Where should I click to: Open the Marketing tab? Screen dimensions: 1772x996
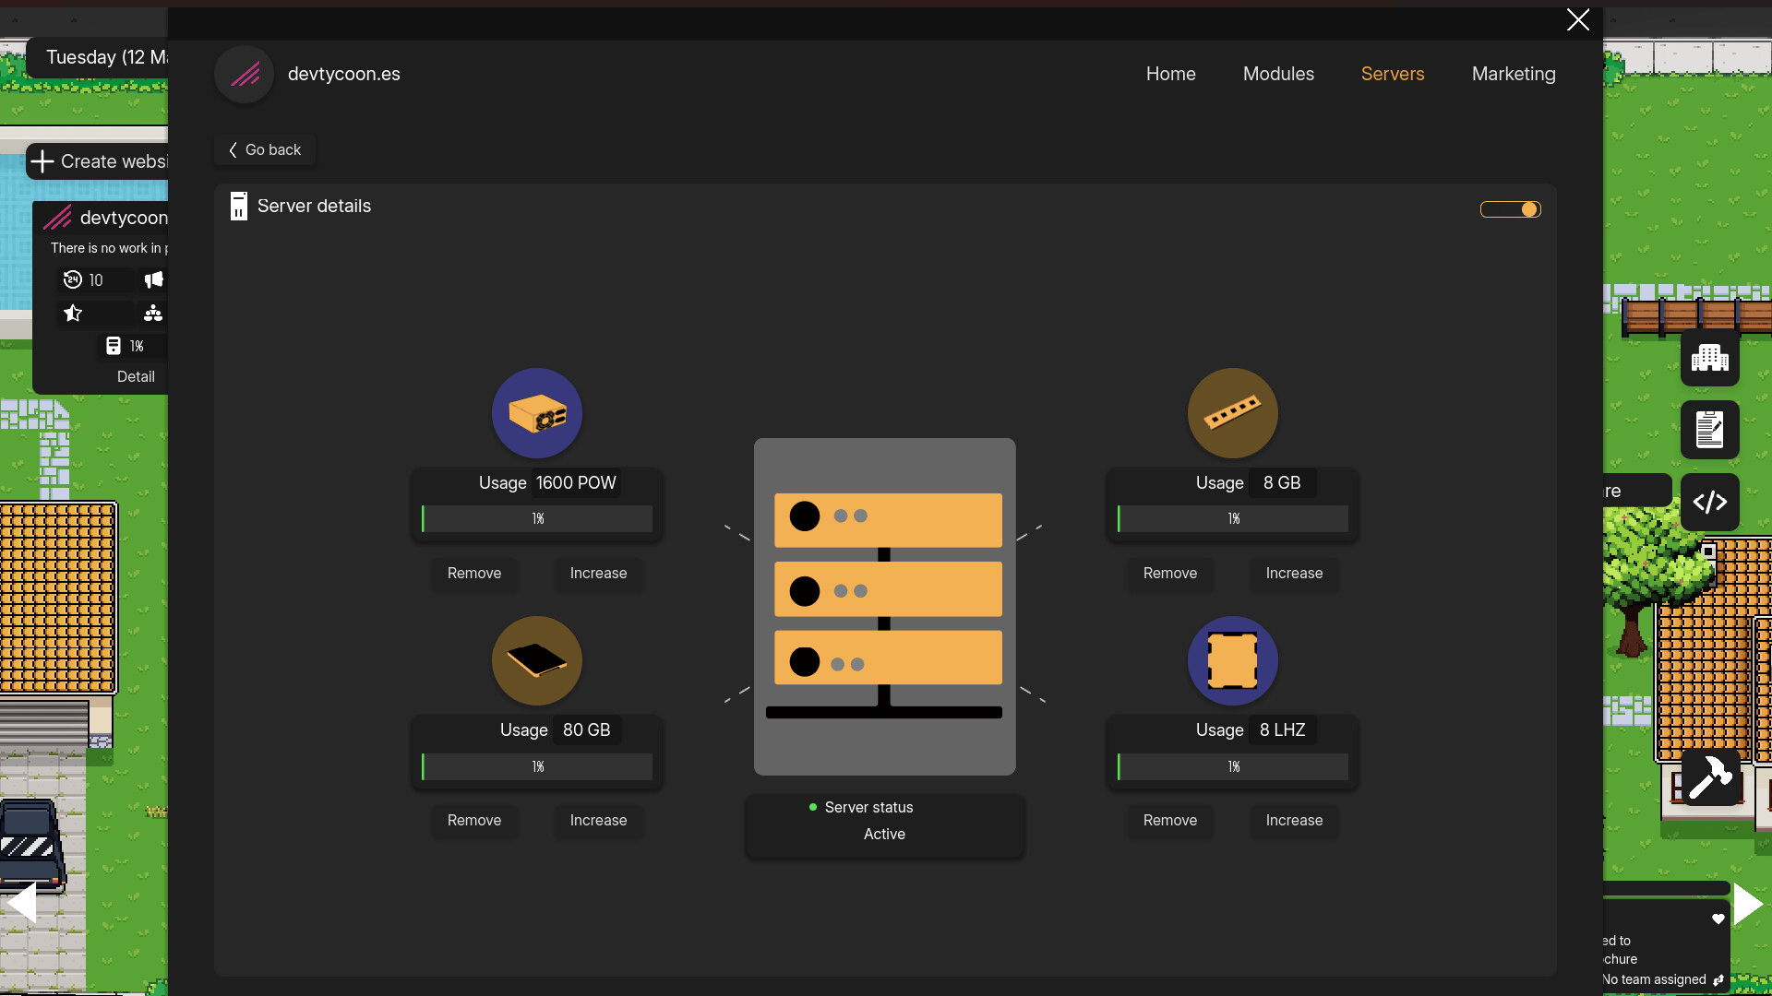(1513, 74)
